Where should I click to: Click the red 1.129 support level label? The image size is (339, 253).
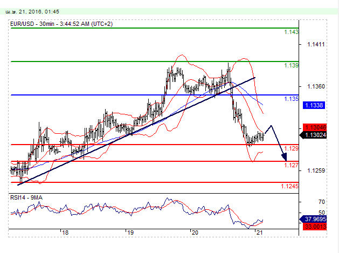(291, 148)
